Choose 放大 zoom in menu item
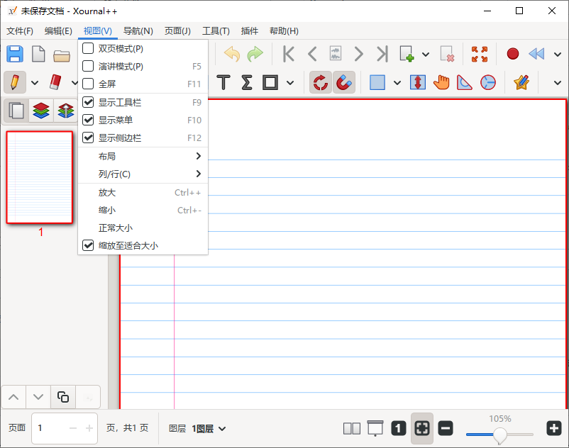Image resolution: width=569 pixels, height=448 pixels. click(143, 193)
